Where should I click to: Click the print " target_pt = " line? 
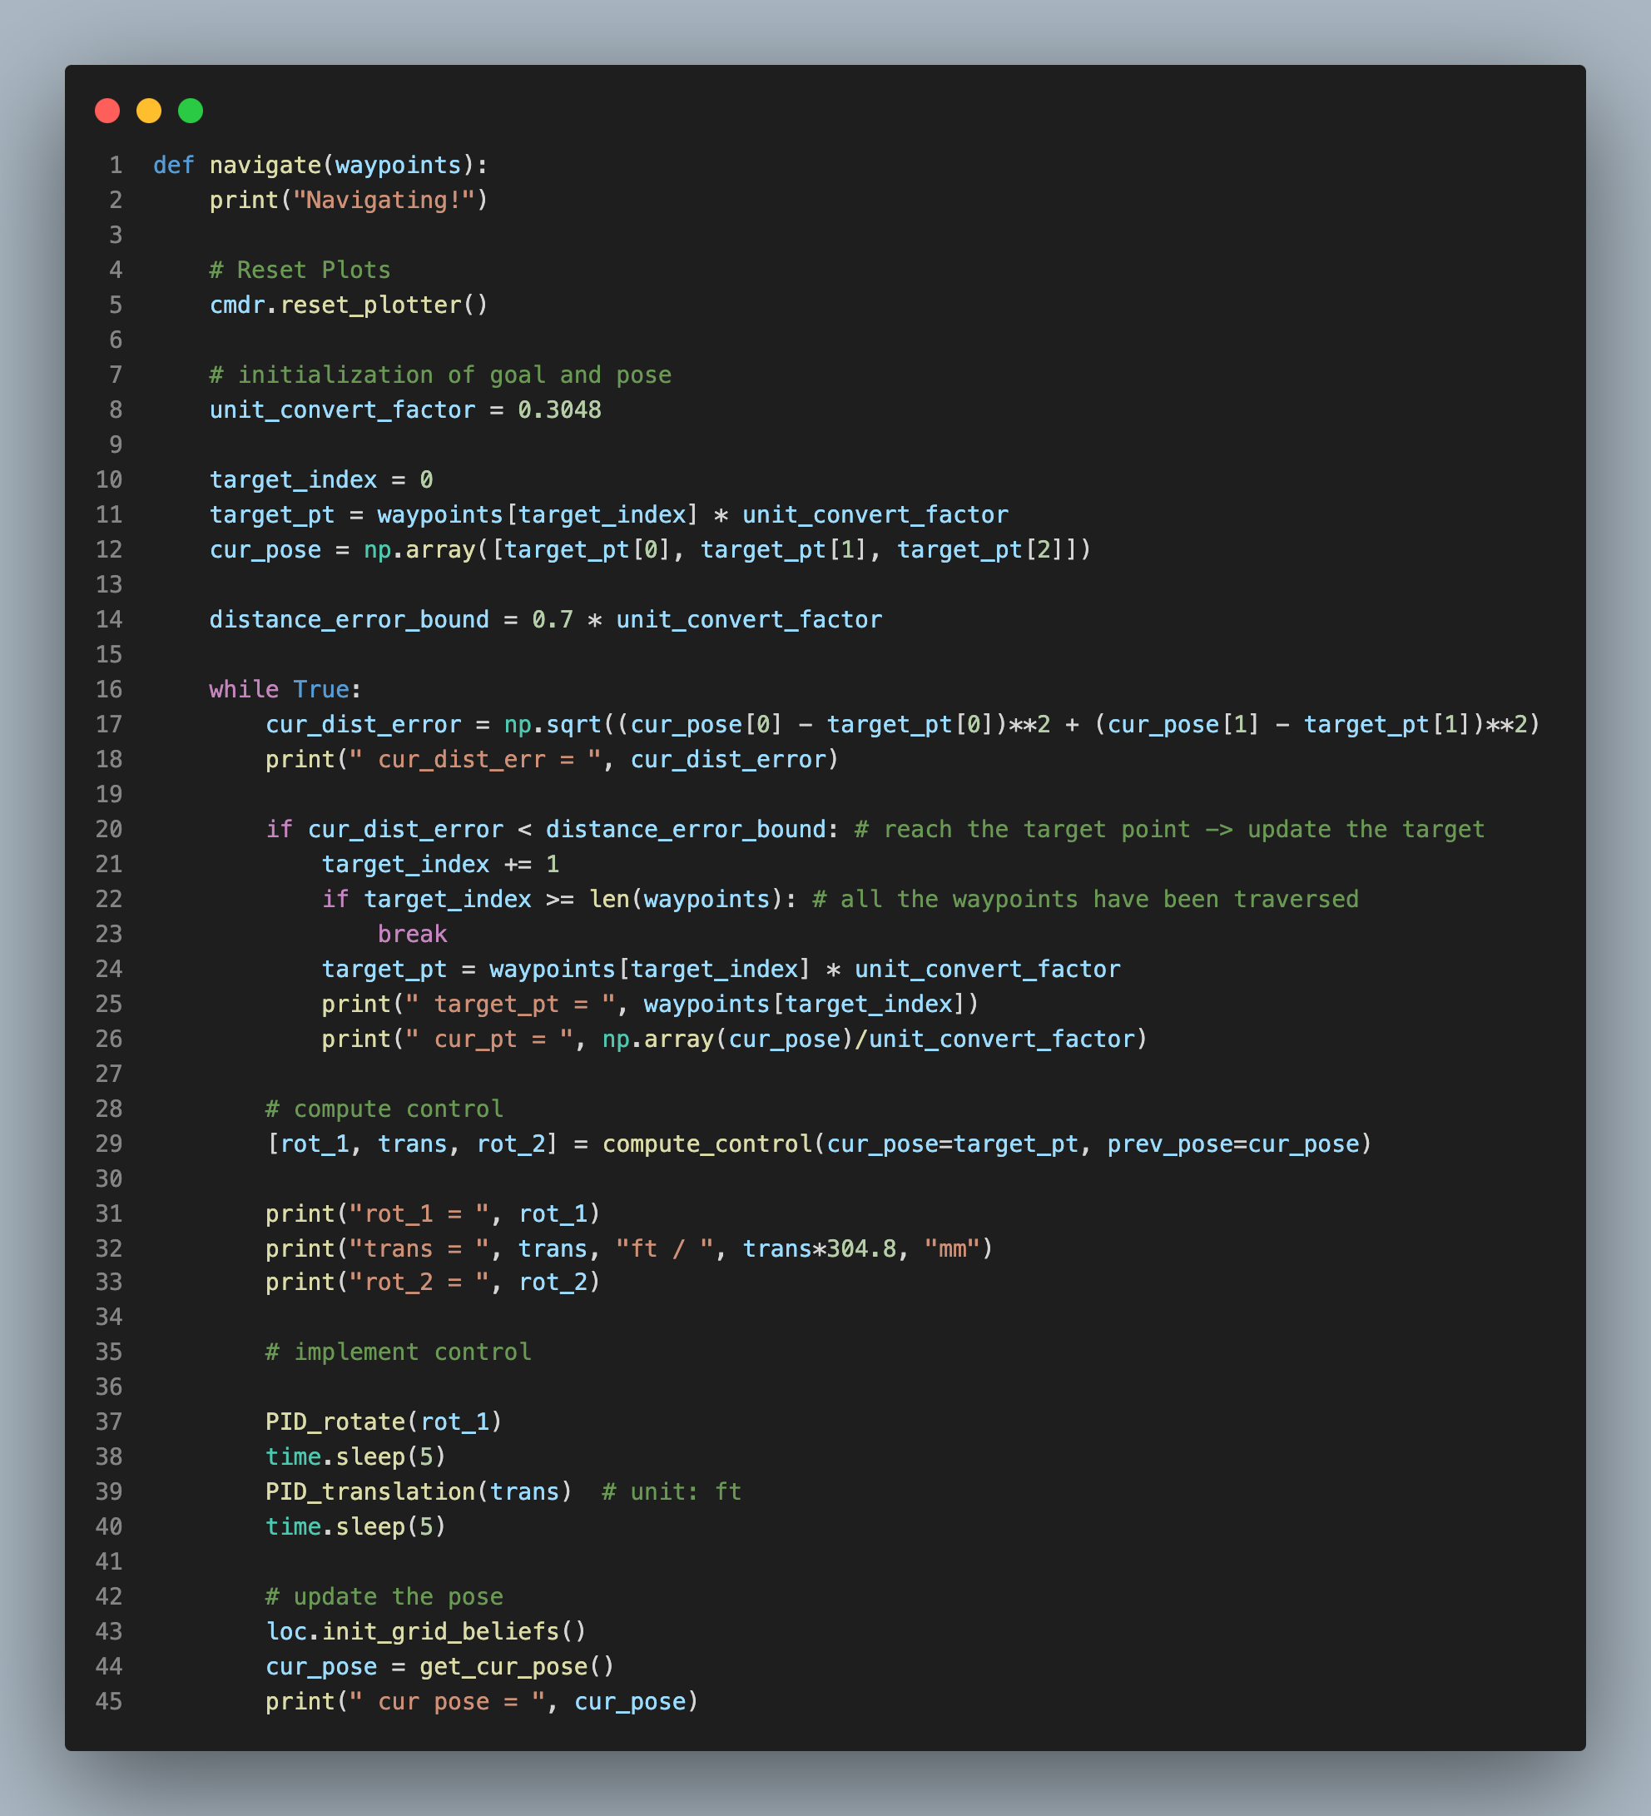pyautogui.click(x=650, y=1005)
